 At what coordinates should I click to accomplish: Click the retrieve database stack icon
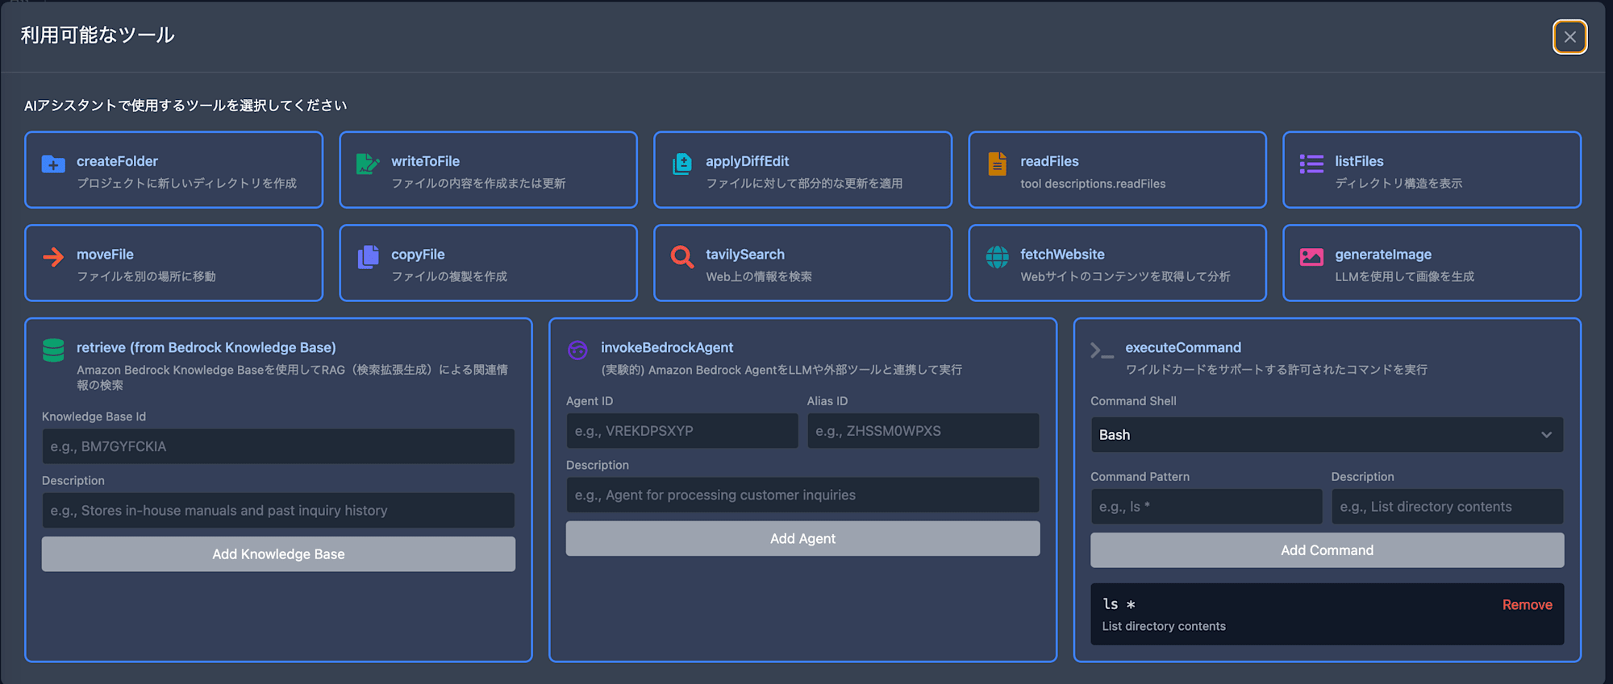click(x=53, y=350)
